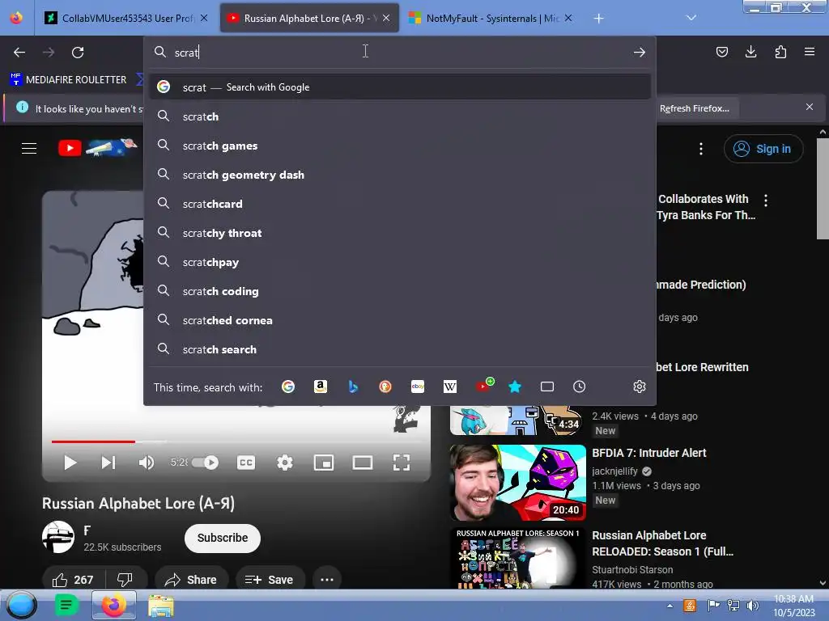Enable miniplayer mode
Image resolution: width=829 pixels, height=621 pixels.
(324, 463)
